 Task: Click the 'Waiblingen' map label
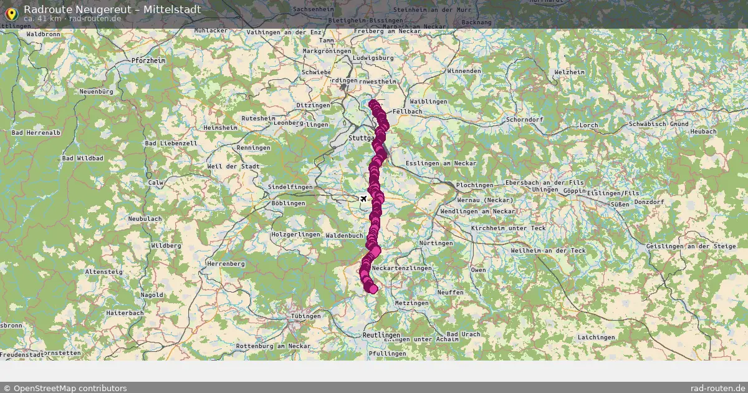[429, 102]
